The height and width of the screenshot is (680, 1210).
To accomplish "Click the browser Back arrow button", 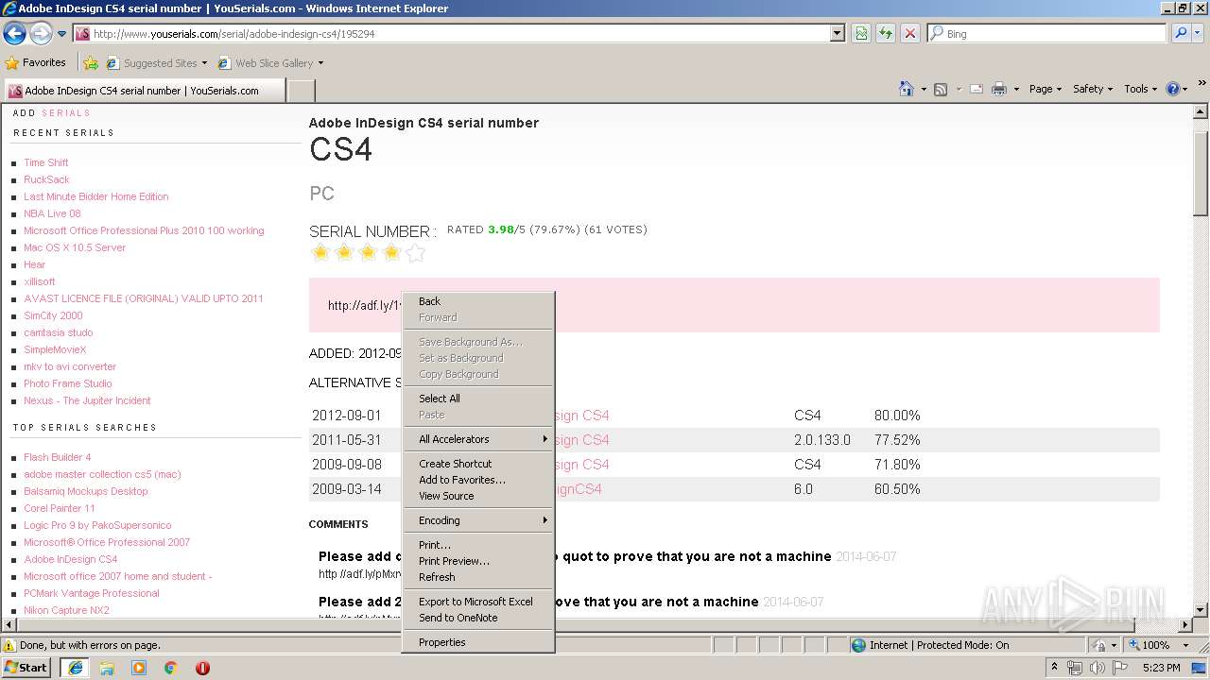I will coord(14,33).
